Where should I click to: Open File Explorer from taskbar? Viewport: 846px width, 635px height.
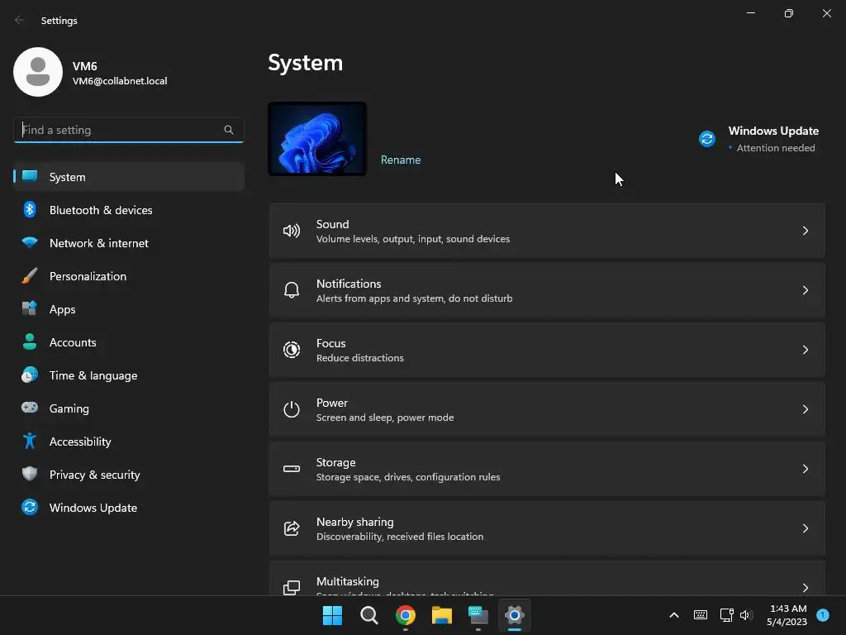pyautogui.click(x=442, y=615)
